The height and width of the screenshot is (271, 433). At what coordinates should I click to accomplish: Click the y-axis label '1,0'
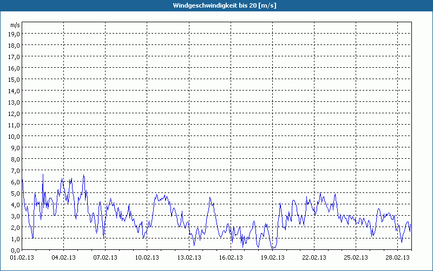[x=16, y=239]
